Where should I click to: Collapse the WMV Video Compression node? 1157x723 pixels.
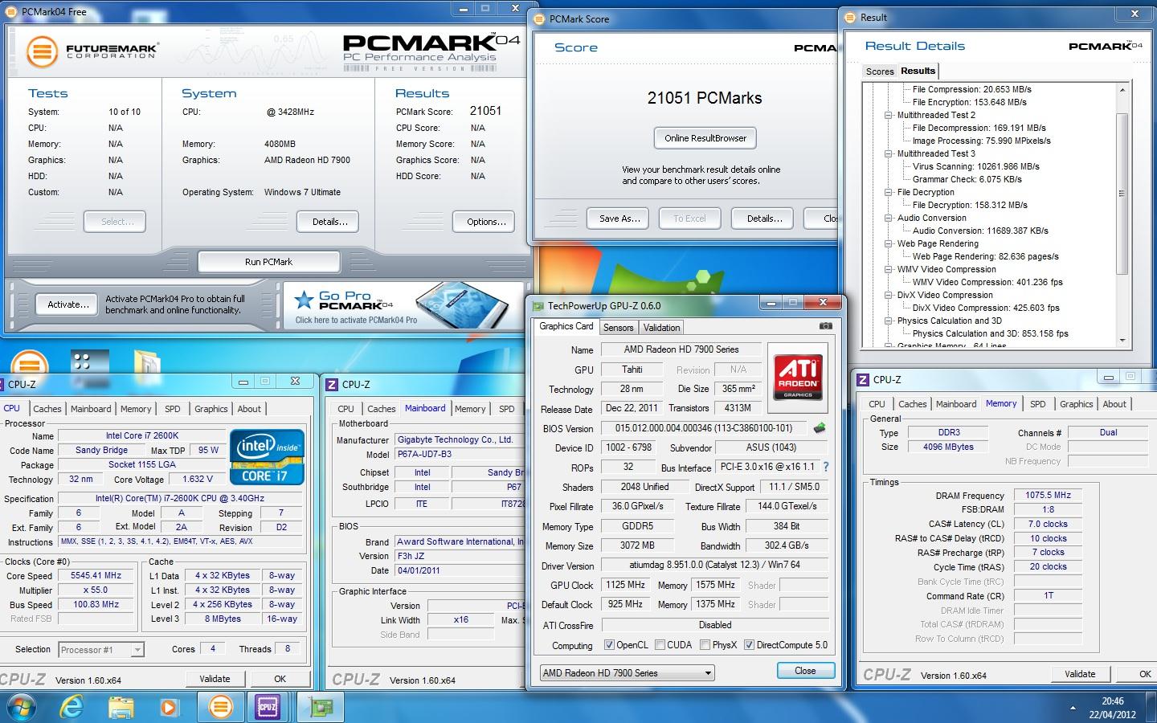coord(889,269)
